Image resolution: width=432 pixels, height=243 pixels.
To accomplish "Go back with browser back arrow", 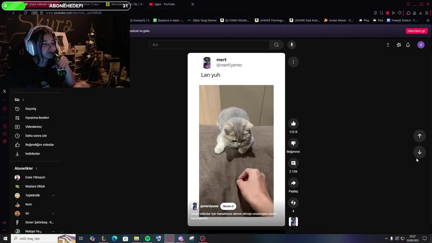I will tap(13, 13).
